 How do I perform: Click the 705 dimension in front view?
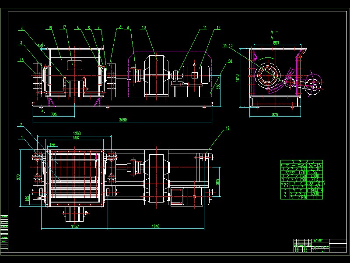(54, 114)
